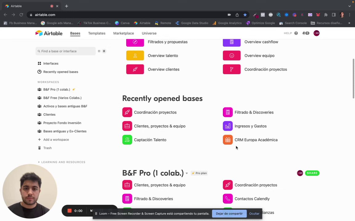Click the Pro plan badge
This screenshot has height=221, width=355.
tap(199, 173)
